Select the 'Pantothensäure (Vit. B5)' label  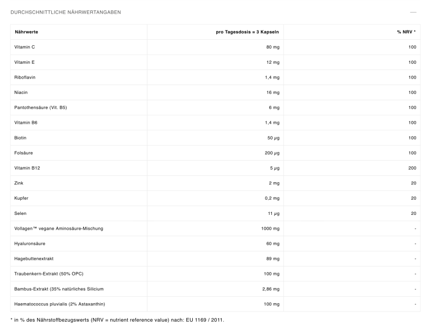[41, 107]
